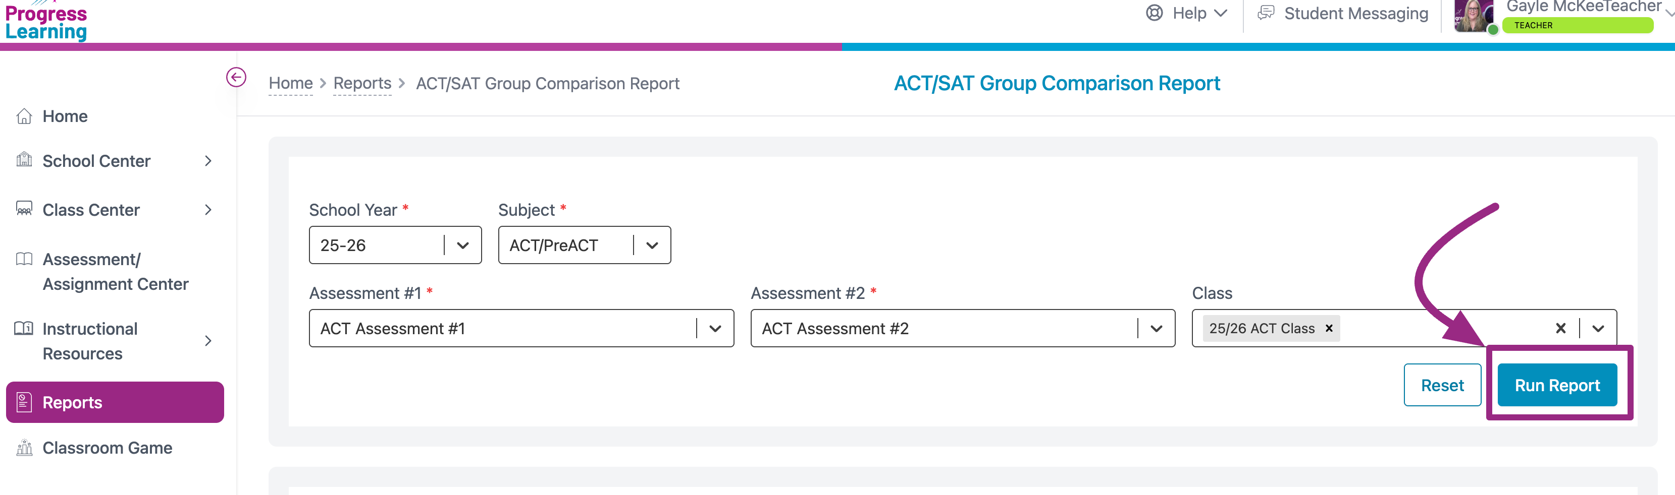
Task: Expand the Instructional Resources submenu
Action: point(208,340)
